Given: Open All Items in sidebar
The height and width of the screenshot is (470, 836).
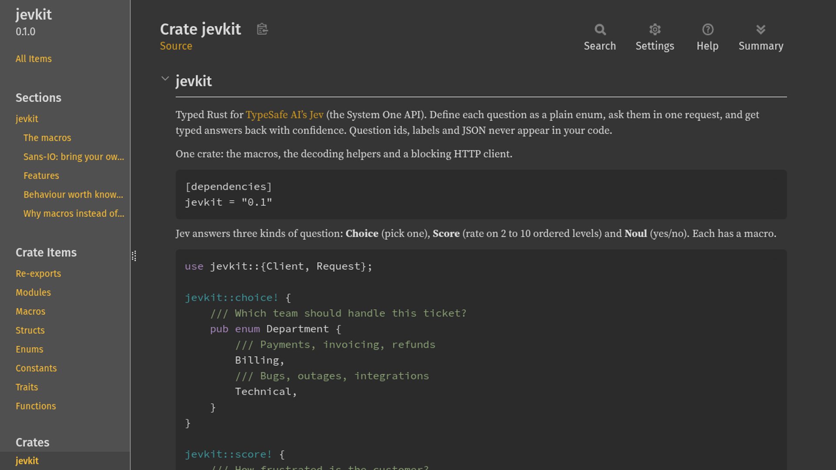Looking at the screenshot, I should click(x=34, y=59).
